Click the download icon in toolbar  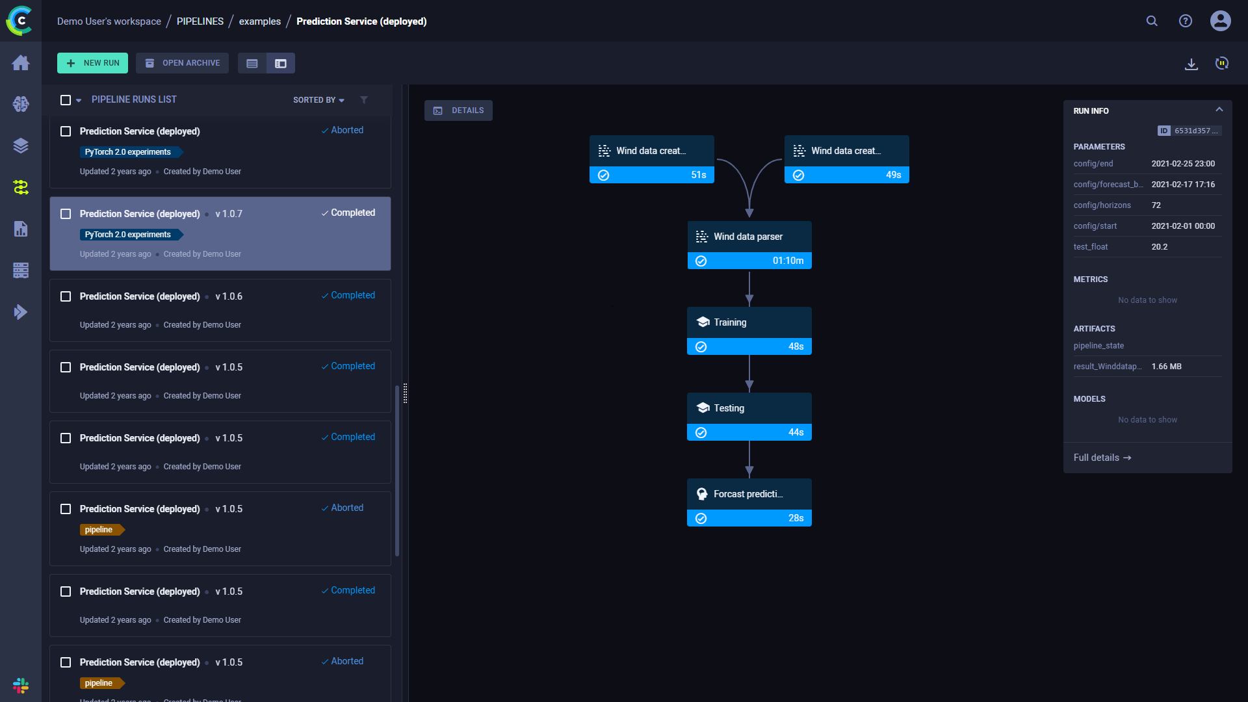(x=1191, y=64)
